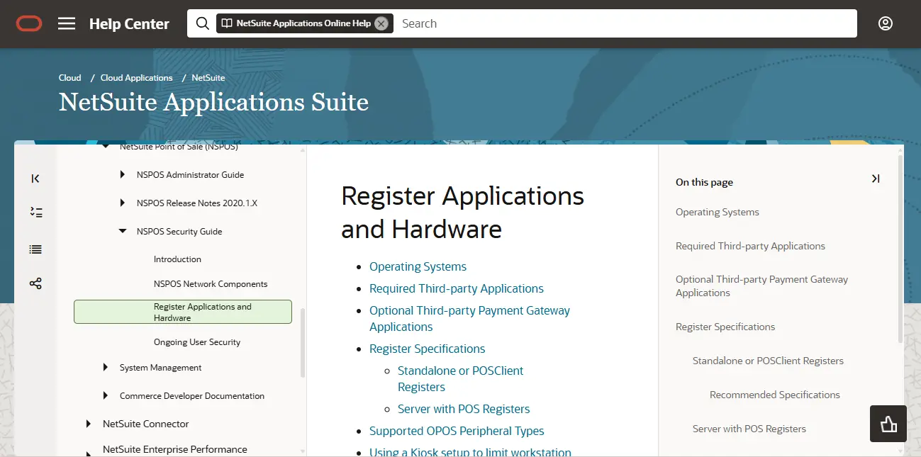Follow Server with POS Registers article link
The width and height of the screenshot is (921, 457).
click(464, 409)
